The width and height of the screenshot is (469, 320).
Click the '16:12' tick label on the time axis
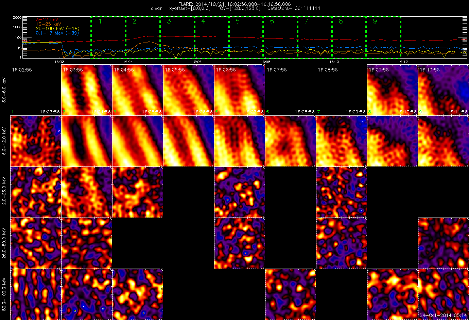point(403,62)
